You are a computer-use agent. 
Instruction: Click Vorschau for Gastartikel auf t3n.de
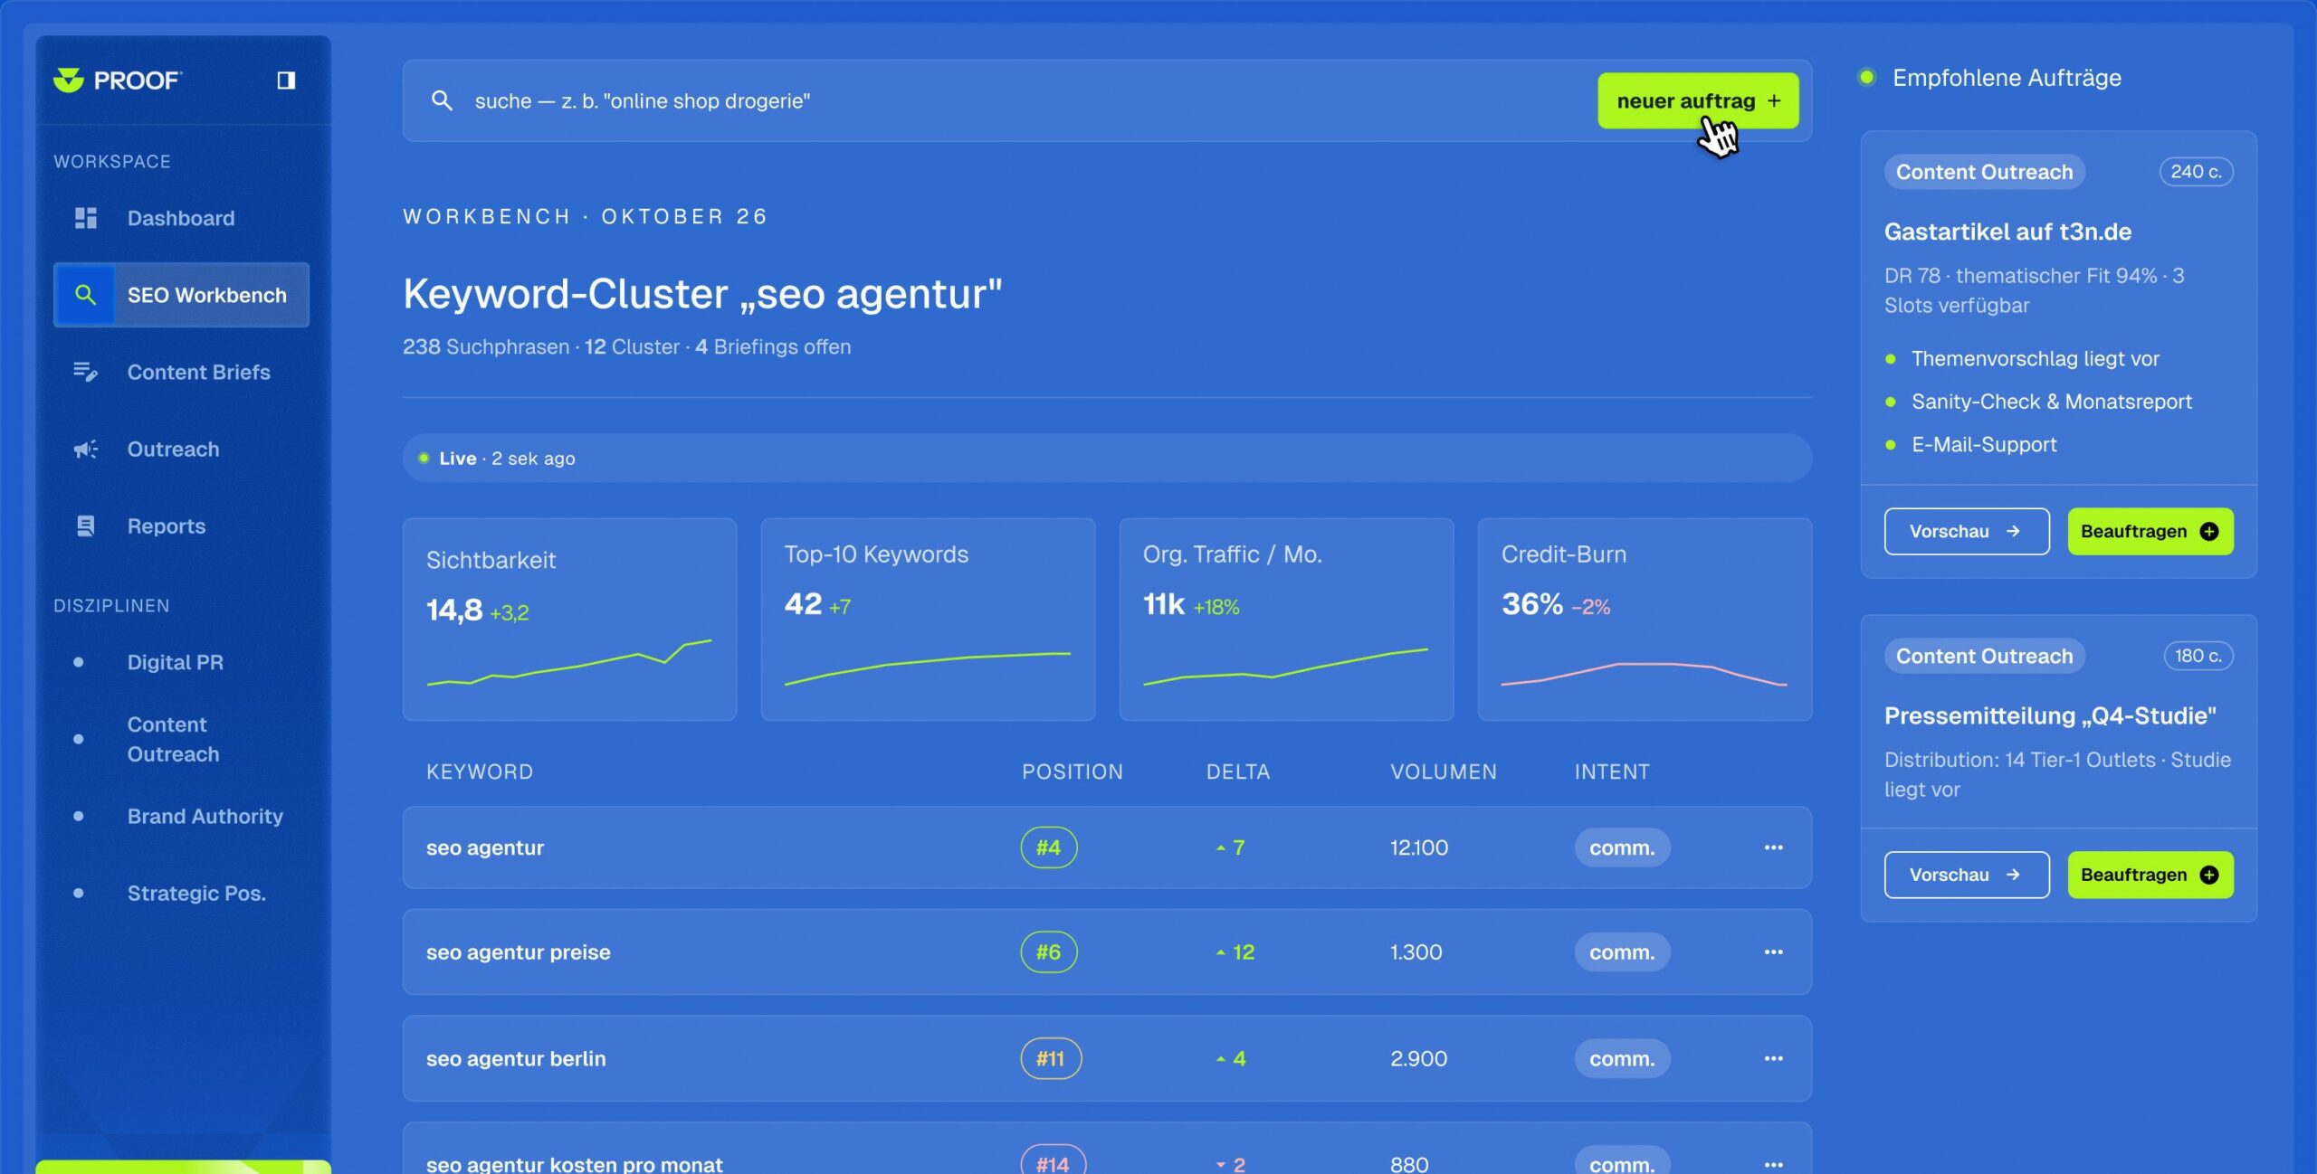[1967, 531]
